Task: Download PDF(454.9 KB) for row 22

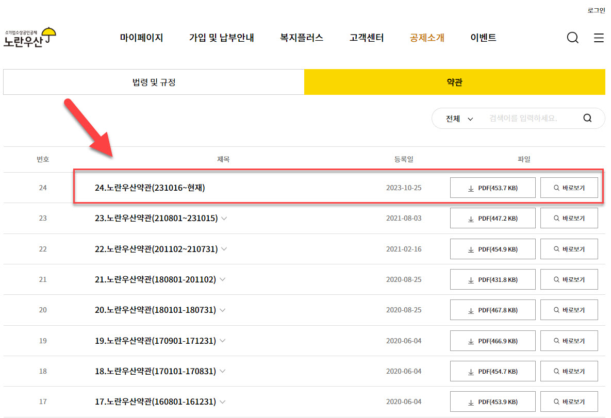Action: pos(492,249)
